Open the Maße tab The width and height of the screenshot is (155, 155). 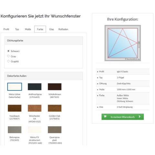[x=28, y=29]
